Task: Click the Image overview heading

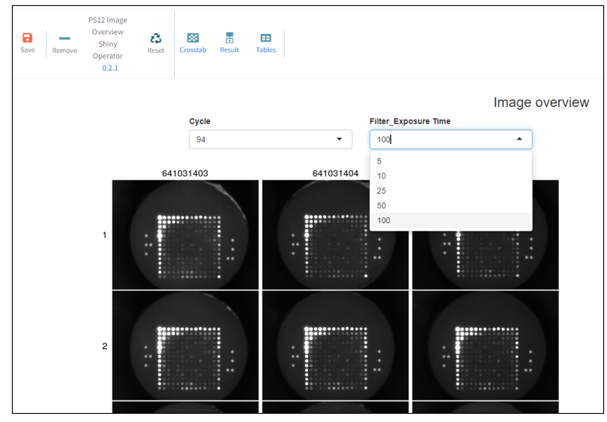Action: point(541,102)
